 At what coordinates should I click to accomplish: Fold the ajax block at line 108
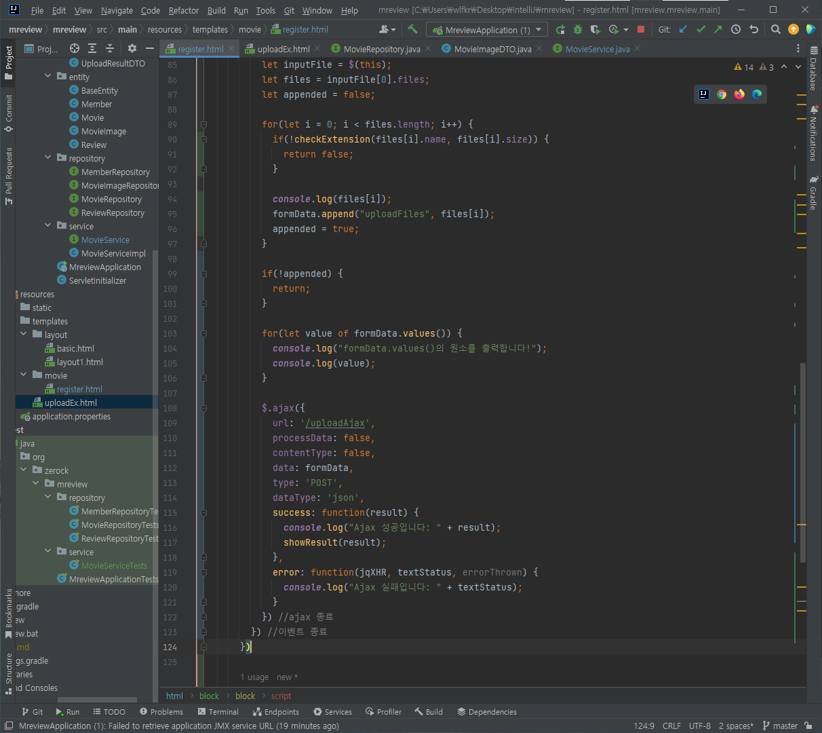[x=203, y=409]
